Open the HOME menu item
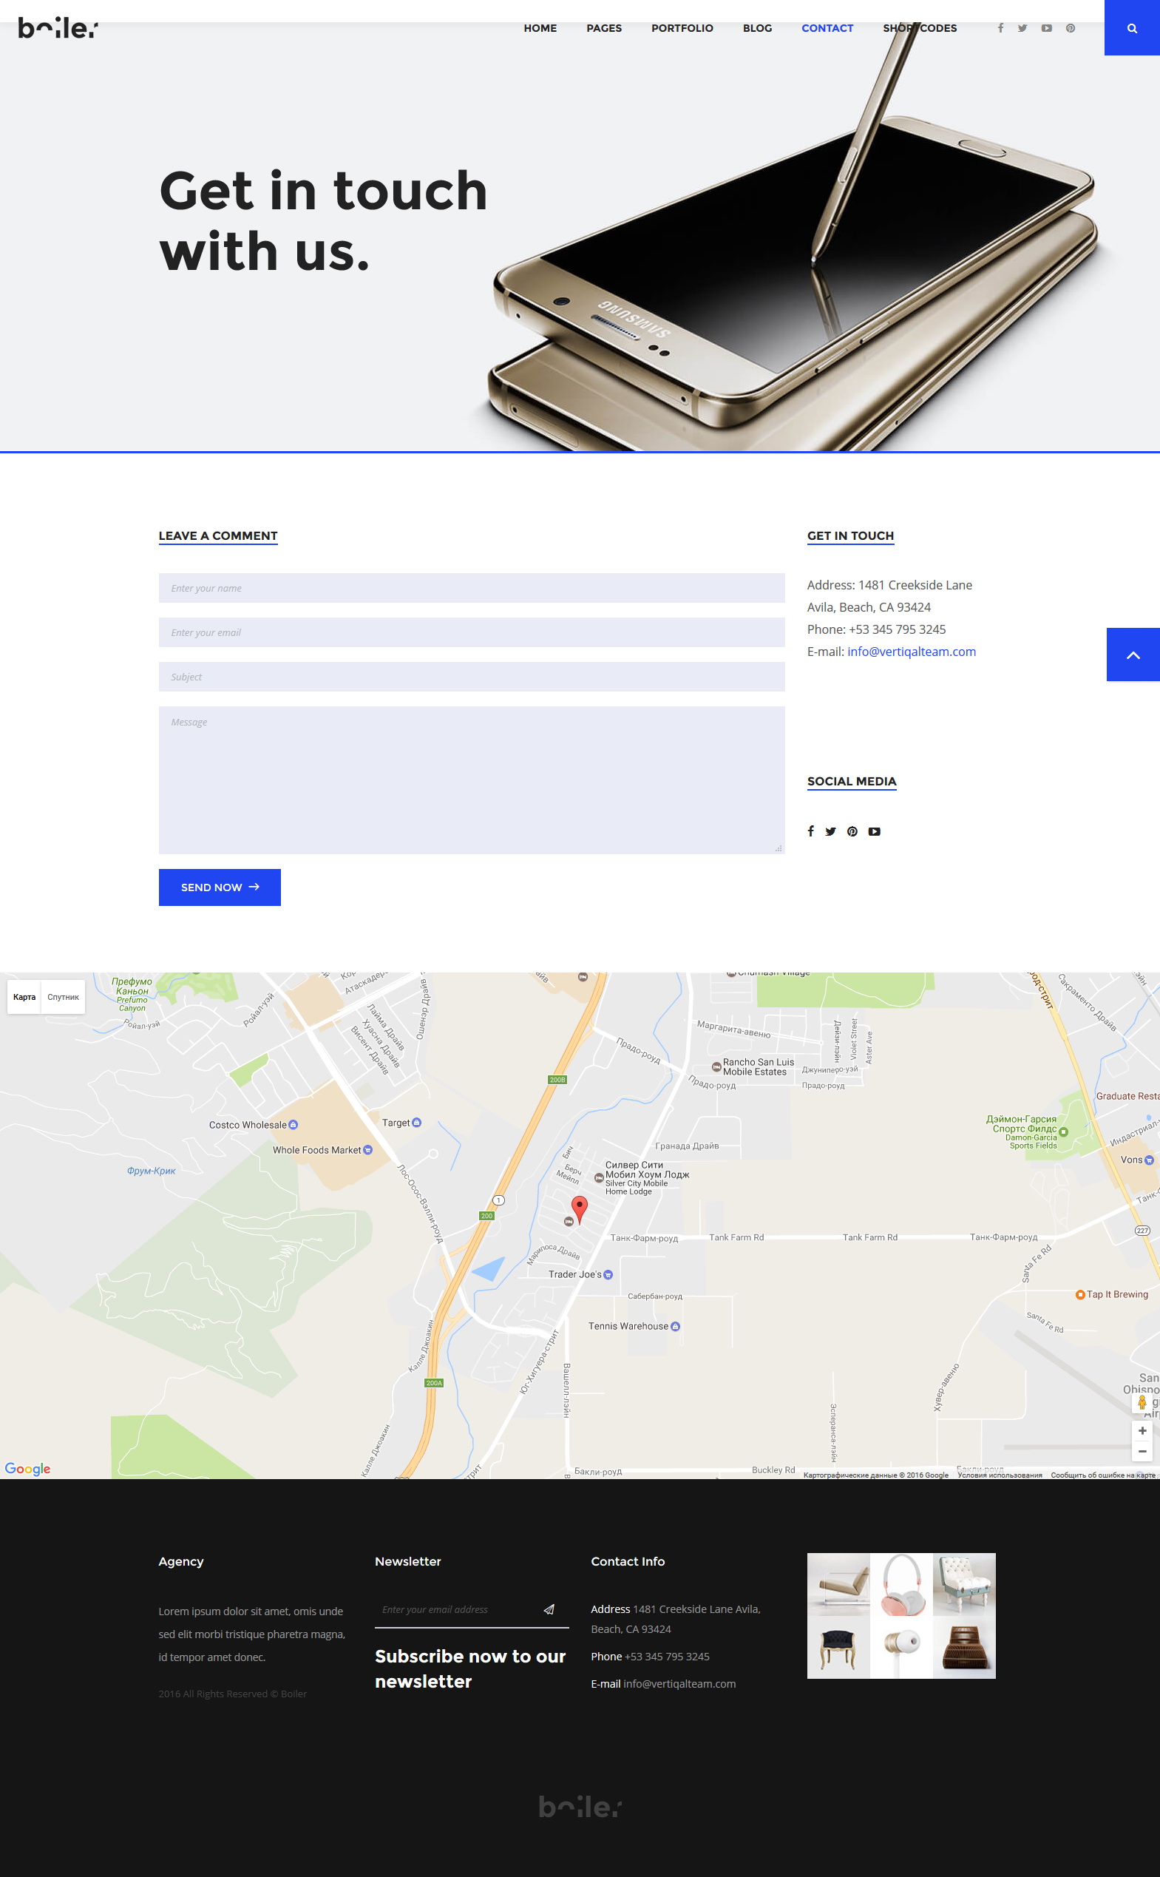 click(540, 28)
